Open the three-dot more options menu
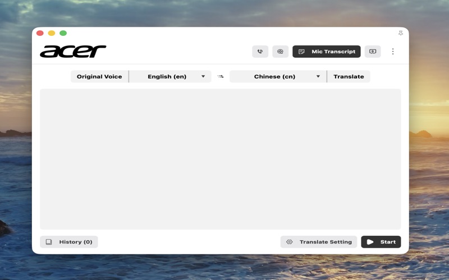449x280 pixels. point(393,52)
